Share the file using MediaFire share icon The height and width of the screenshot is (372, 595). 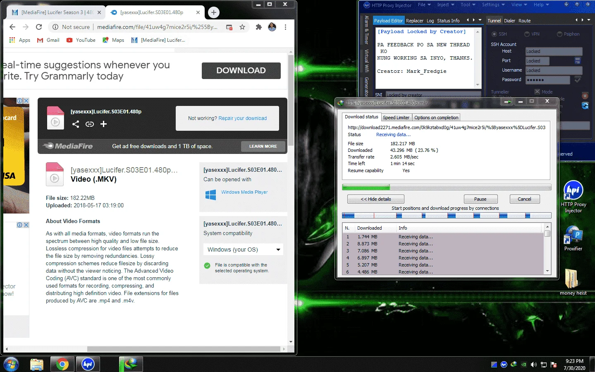pos(76,124)
